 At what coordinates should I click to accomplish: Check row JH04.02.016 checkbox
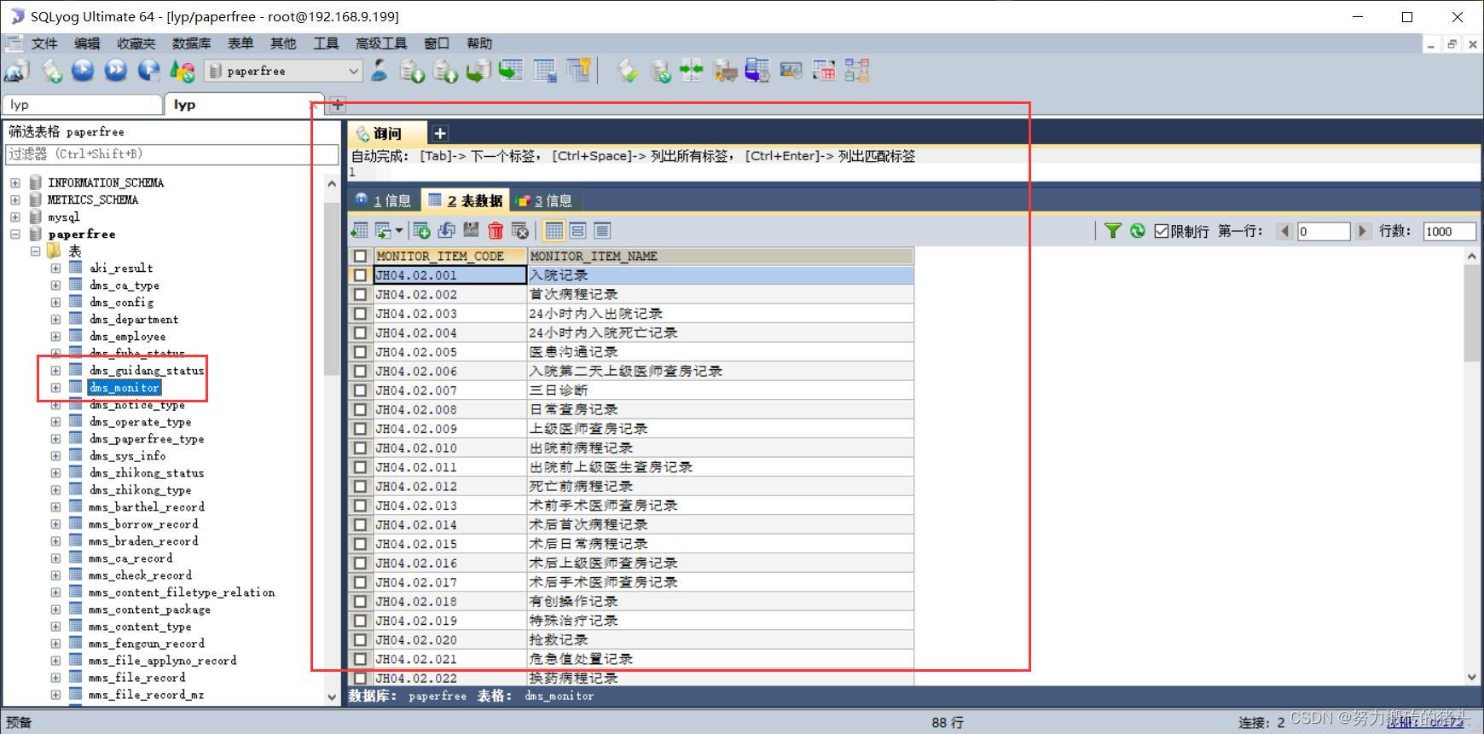tap(360, 563)
